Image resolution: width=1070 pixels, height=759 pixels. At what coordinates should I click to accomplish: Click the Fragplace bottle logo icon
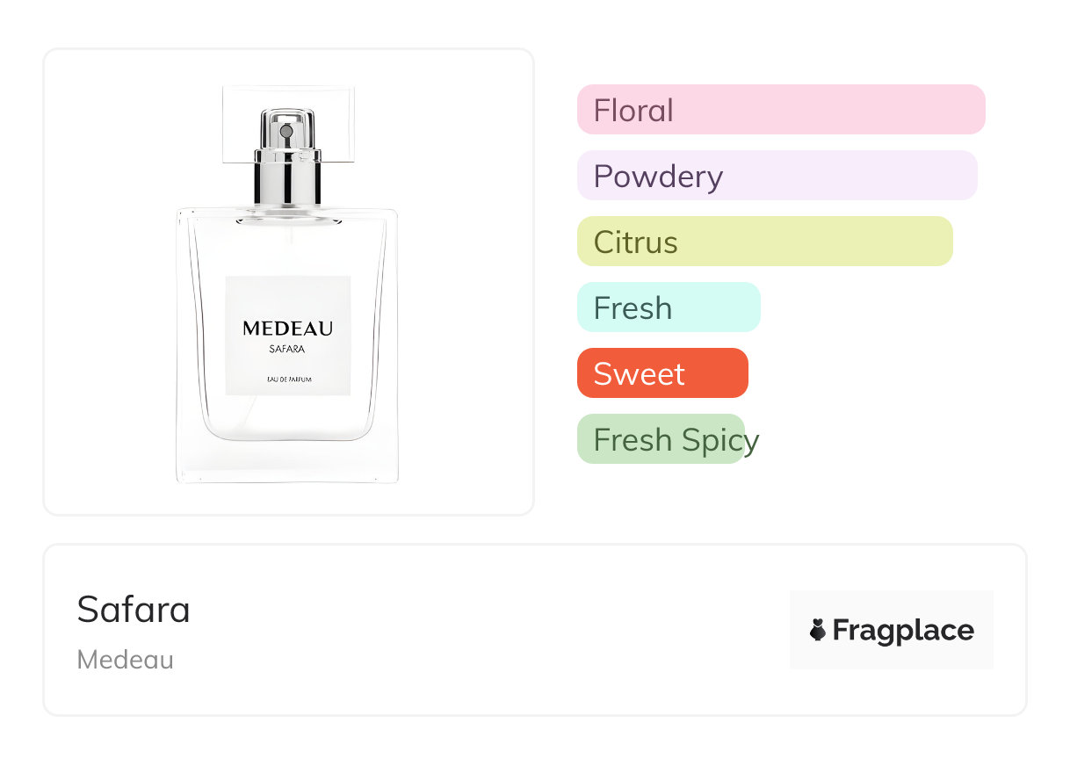point(818,630)
